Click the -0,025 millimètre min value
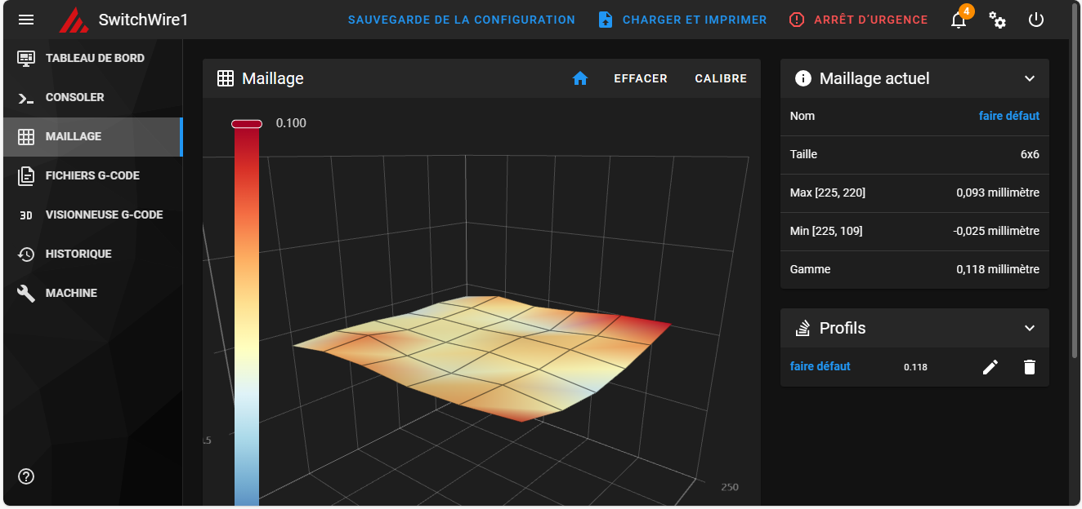 coord(996,231)
